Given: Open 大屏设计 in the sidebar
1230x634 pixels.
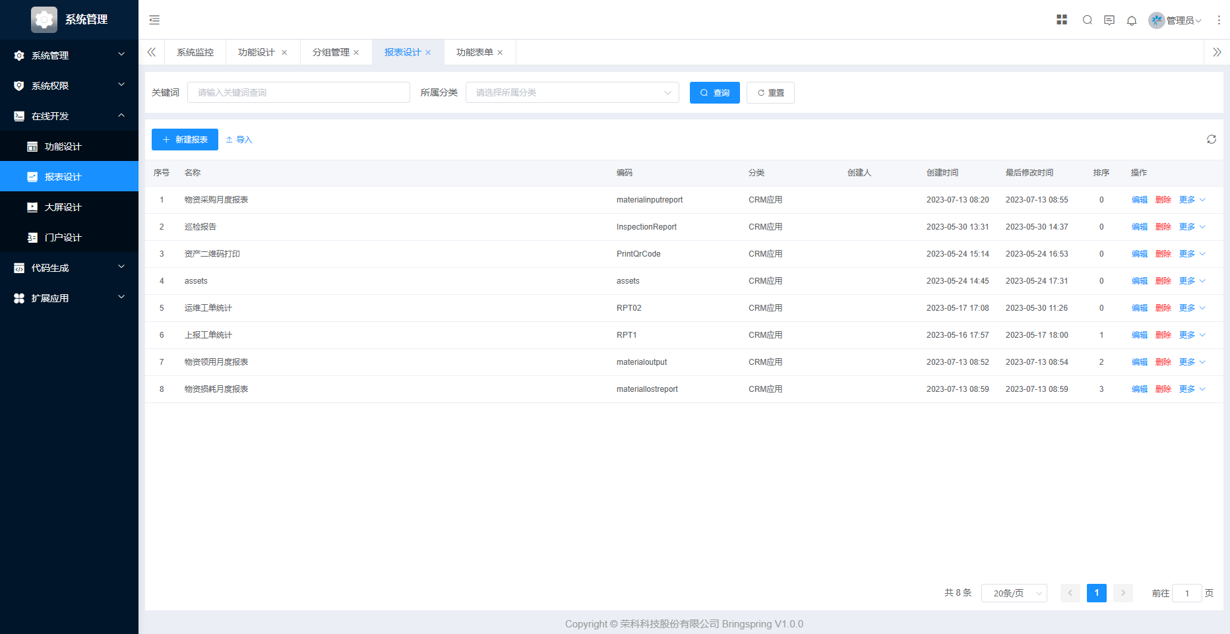Looking at the screenshot, I should click(63, 207).
